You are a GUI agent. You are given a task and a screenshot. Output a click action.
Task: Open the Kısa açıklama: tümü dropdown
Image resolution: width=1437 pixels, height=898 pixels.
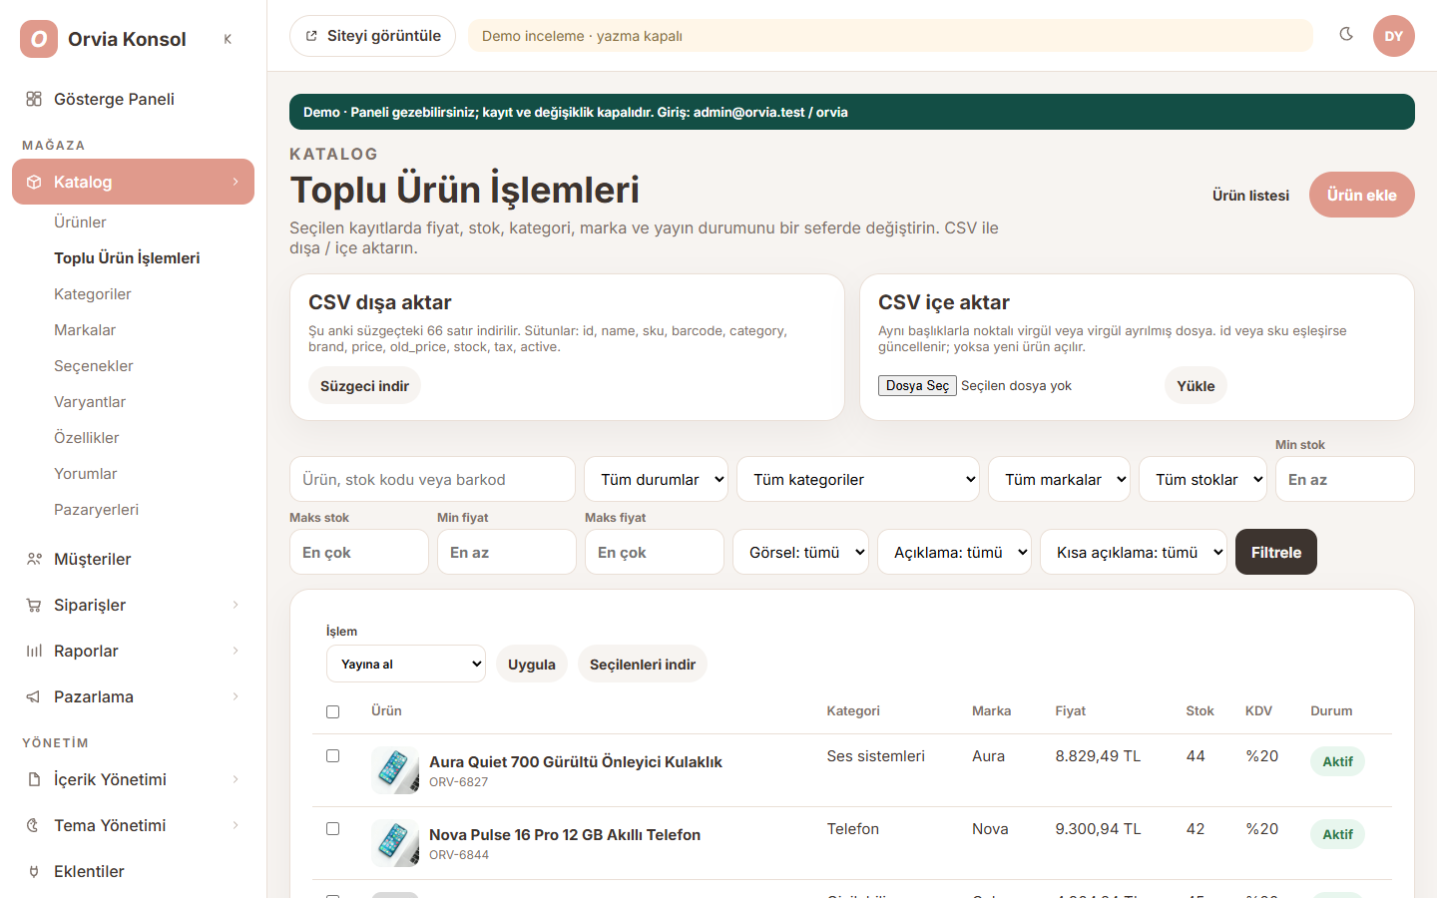tap(1134, 552)
